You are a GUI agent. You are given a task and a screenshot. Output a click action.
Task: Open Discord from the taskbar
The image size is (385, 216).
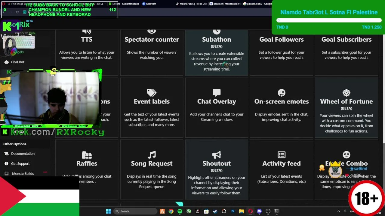click(x=259, y=211)
